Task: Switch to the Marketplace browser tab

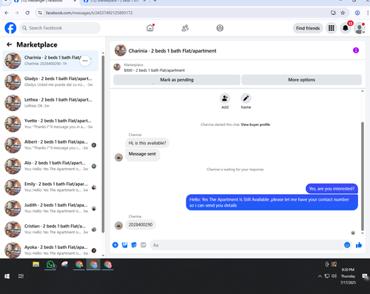Action: tap(115, 1)
